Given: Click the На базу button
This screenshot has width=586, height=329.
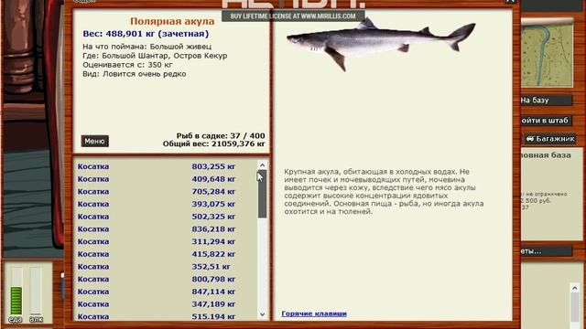Looking at the screenshot, I should pos(546,100).
